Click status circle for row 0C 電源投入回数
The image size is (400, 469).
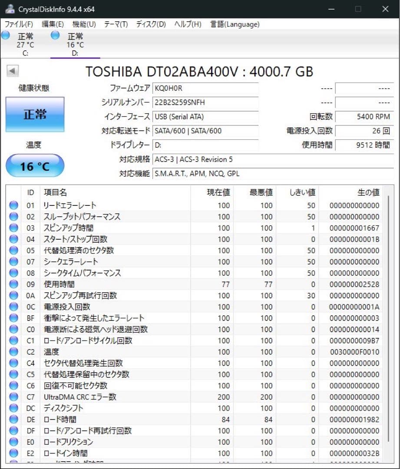[14, 307]
